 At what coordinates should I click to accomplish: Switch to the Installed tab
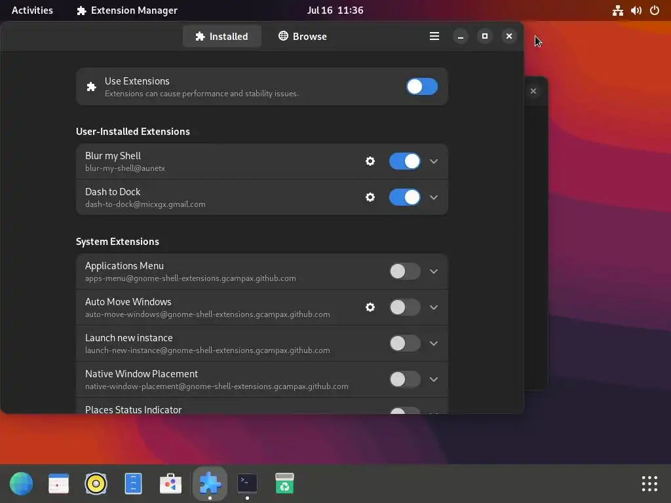tap(221, 37)
